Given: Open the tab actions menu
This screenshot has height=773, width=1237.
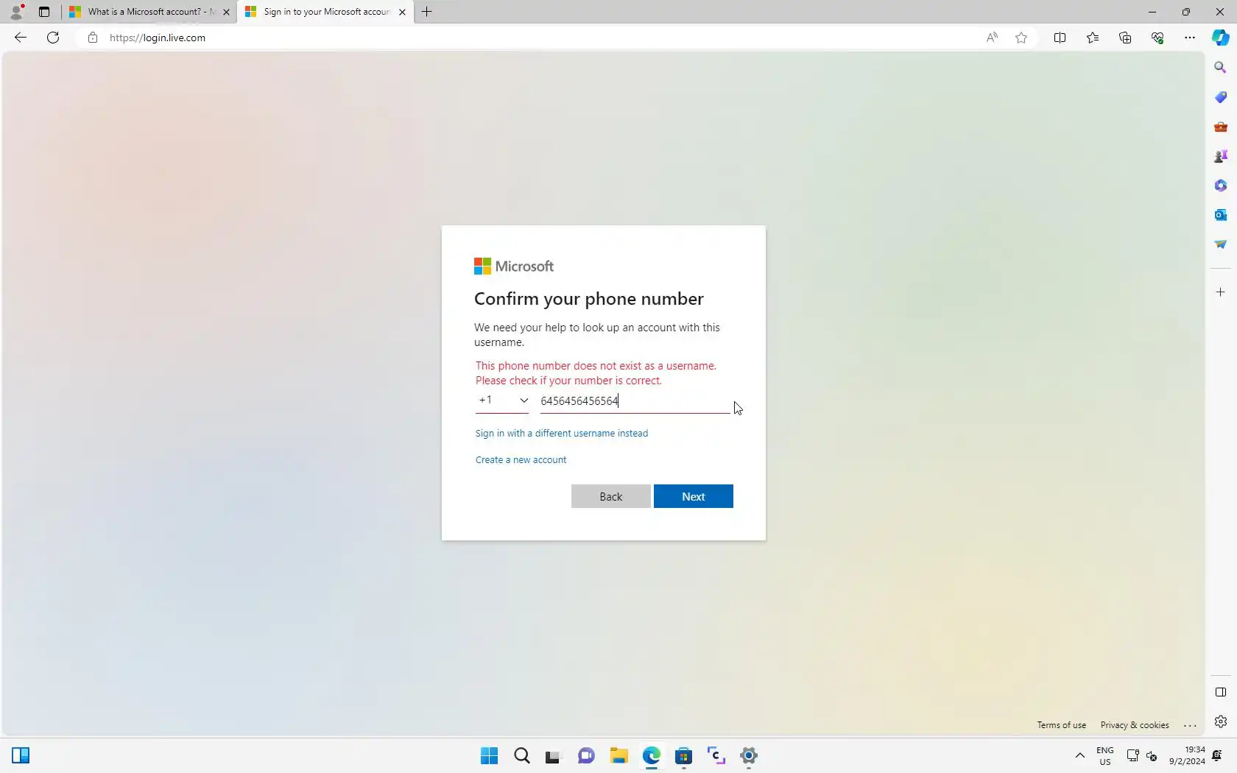Looking at the screenshot, I should (44, 12).
